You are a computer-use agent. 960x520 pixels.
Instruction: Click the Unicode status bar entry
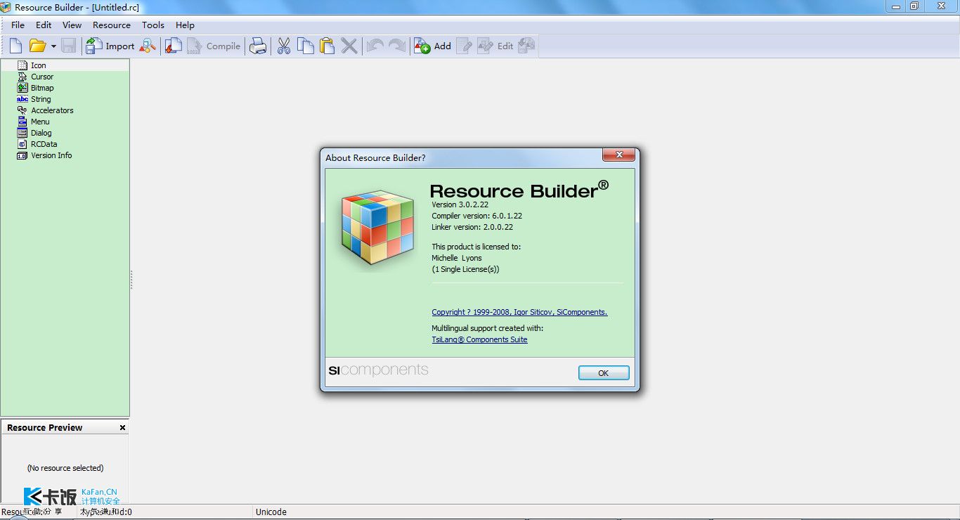271,512
